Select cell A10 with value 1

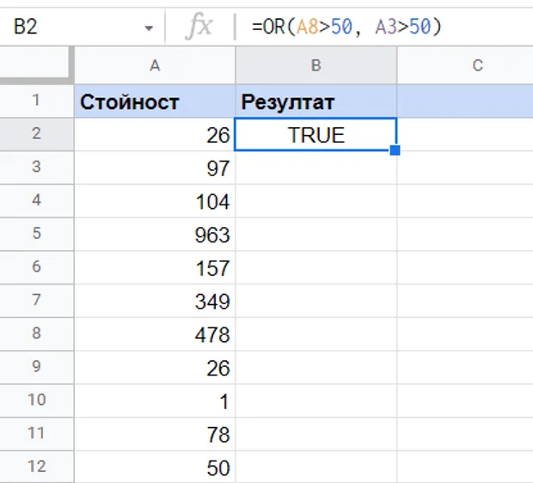[x=155, y=400]
